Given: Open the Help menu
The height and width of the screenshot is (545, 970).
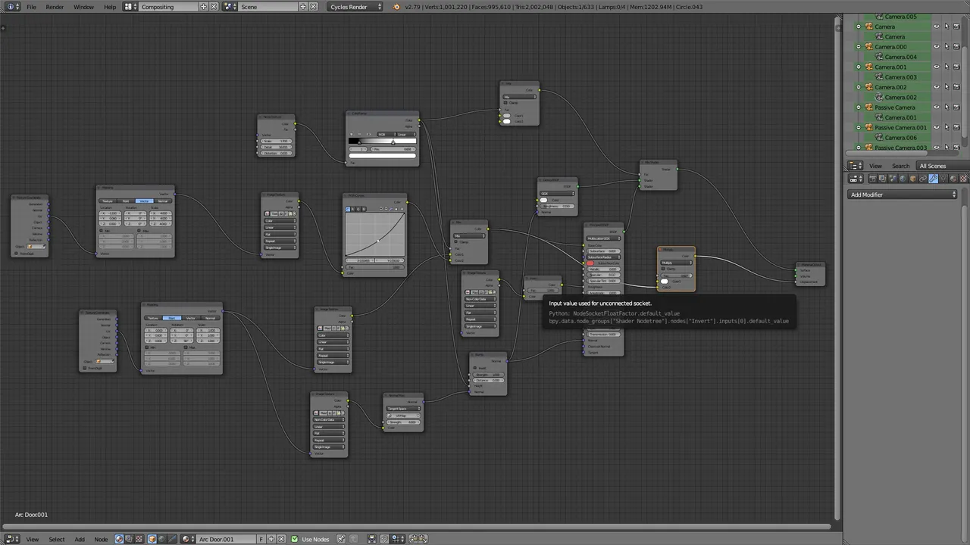Looking at the screenshot, I should (110, 7).
